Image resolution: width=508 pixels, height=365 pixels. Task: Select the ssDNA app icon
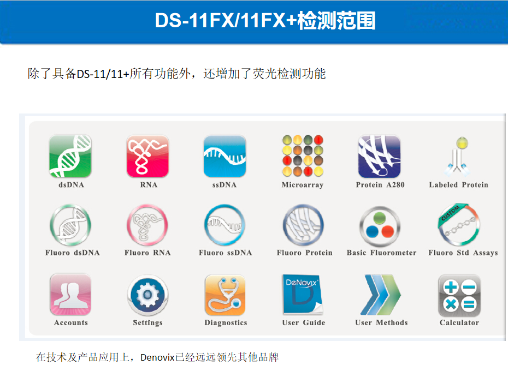coord(225,156)
